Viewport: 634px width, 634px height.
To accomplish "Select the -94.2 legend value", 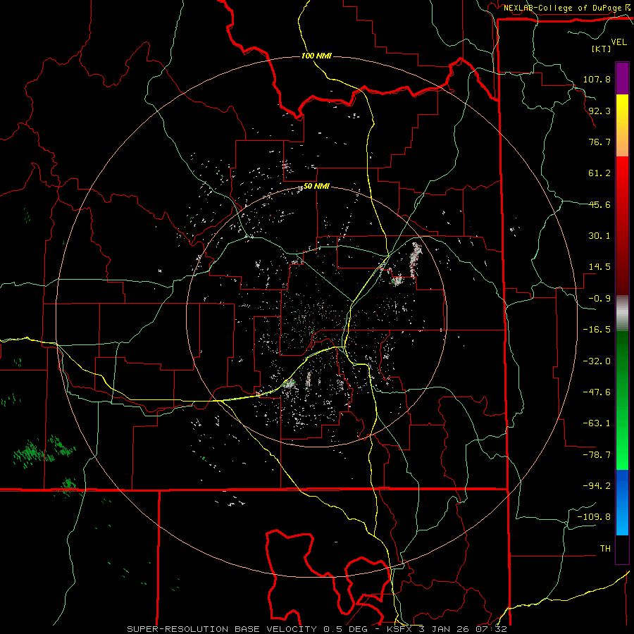I will coord(597,486).
